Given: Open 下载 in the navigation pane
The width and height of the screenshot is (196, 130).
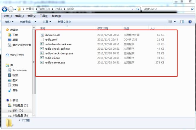Looking at the screenshot, I should [x=15, y=35].
